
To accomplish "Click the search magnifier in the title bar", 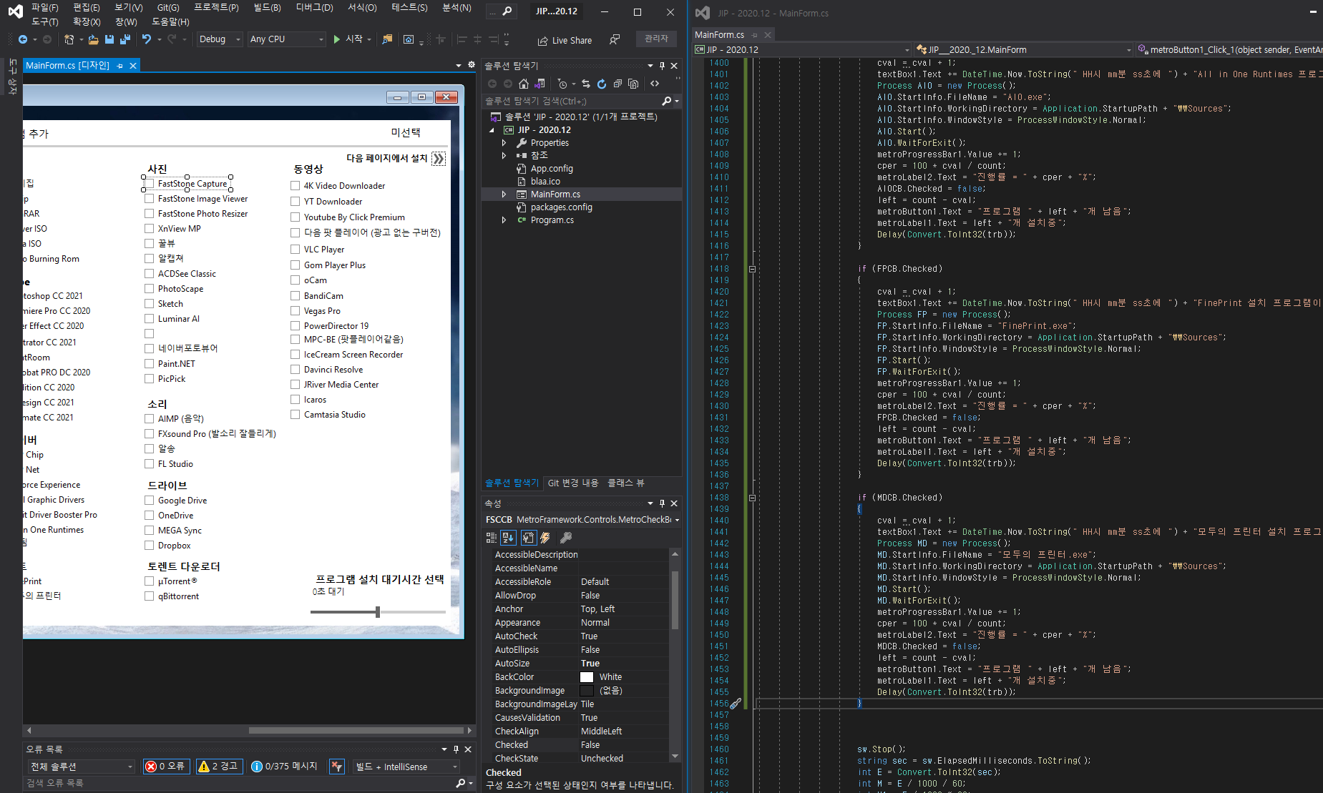I will pos(507,11).
